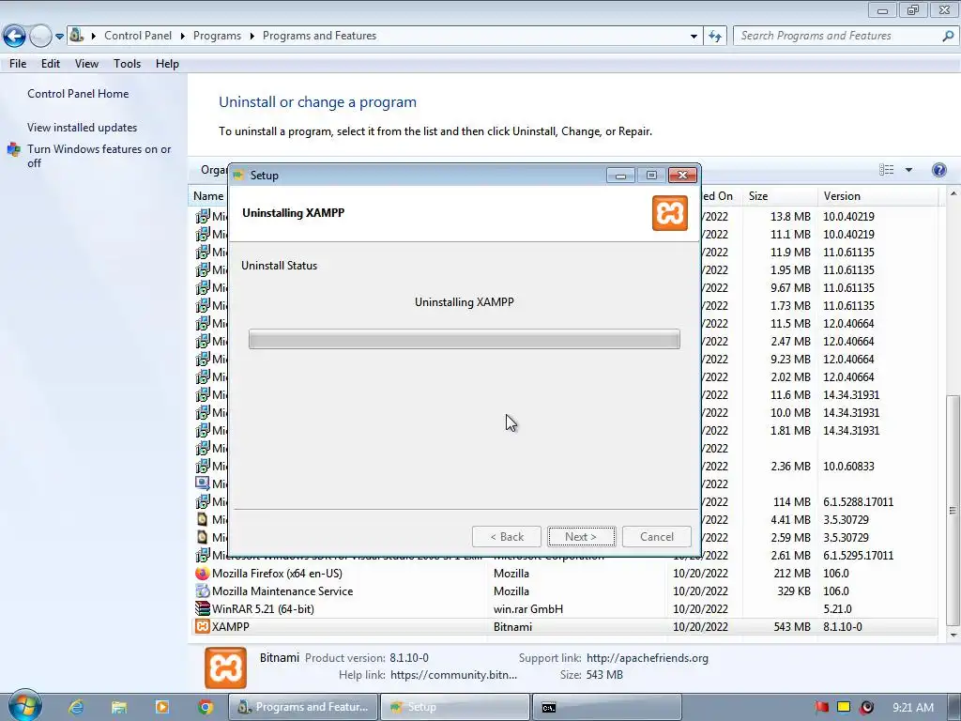Viewport: 961px width, 721px height.
Task: Click the search magnifier icon
Action: coord(948,36)
